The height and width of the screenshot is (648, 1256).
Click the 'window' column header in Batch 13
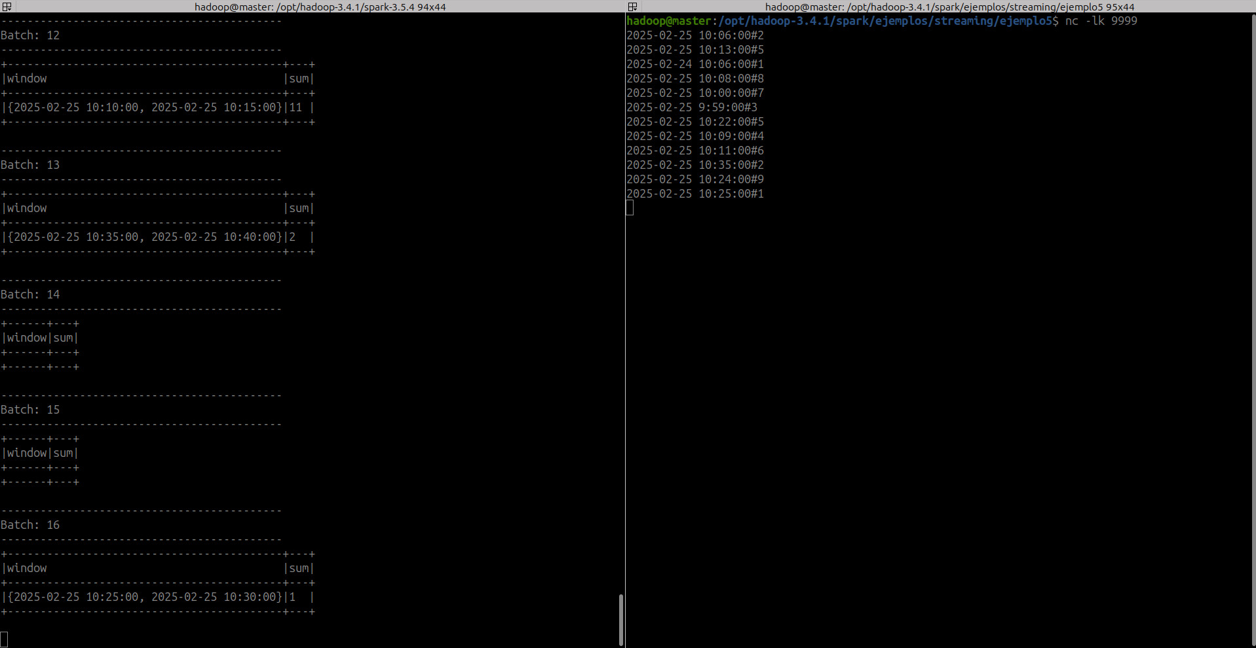[27, 208]
